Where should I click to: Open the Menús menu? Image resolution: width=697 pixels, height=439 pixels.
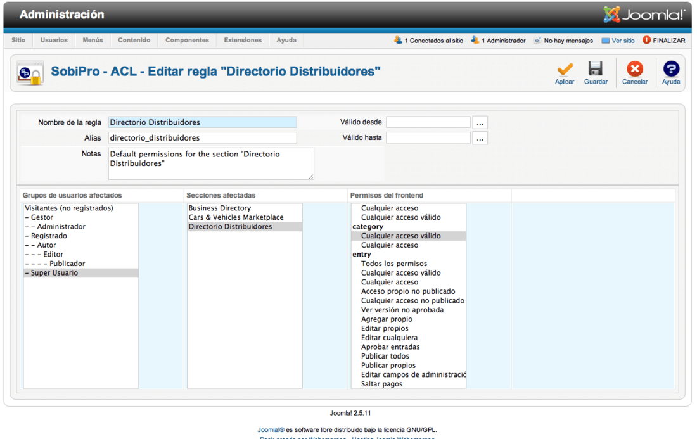click(93, 40)
